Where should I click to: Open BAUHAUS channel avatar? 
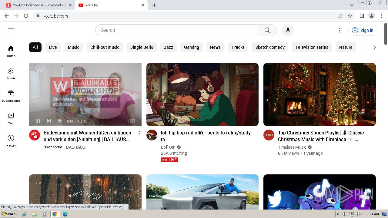click(35, 135)
